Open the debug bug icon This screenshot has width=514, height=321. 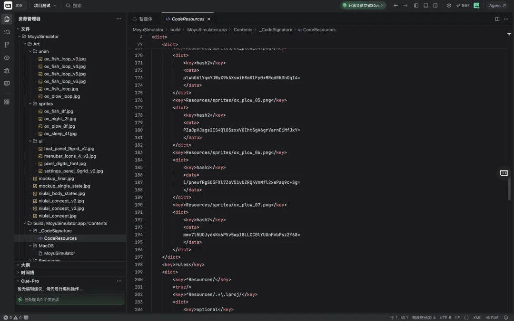click(x=7, y=71)
